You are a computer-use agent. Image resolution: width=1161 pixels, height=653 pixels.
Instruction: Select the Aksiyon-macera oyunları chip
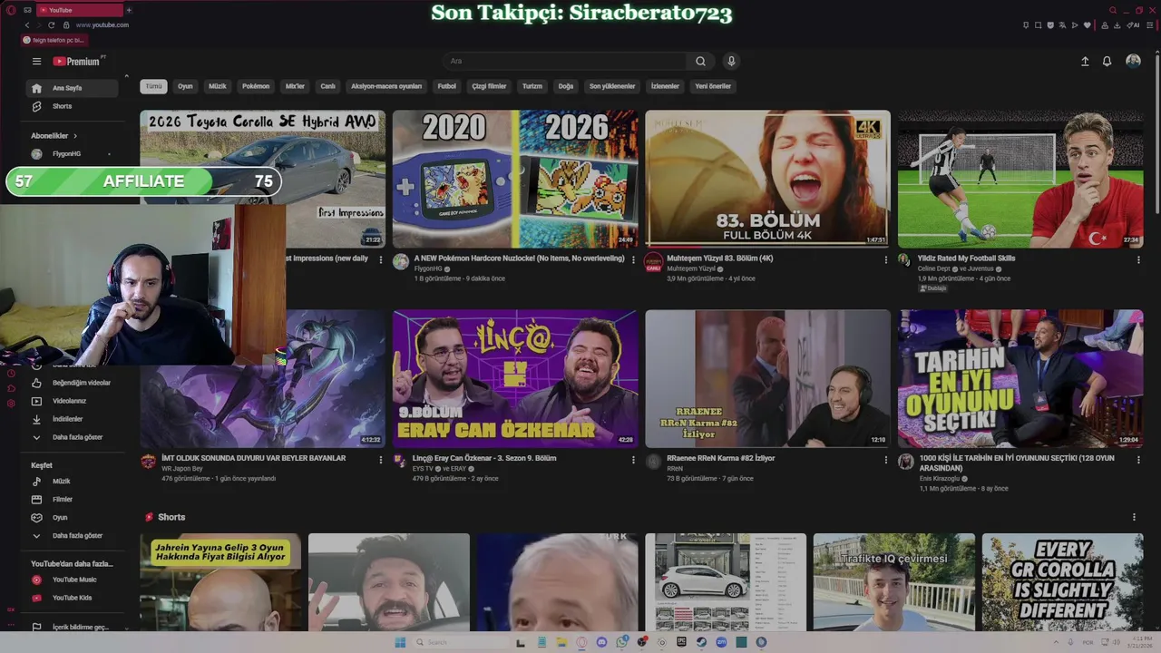386,86
